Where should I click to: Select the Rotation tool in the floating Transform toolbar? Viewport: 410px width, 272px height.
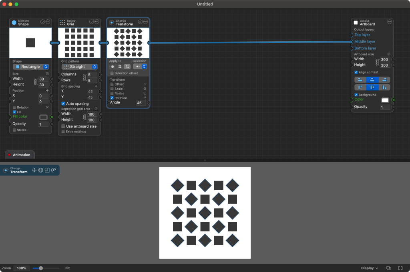pyautogui.click(x=53, y=170)
